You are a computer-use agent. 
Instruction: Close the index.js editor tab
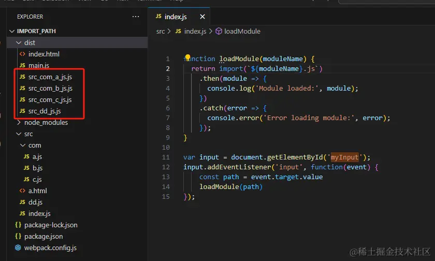pos(202,17)
